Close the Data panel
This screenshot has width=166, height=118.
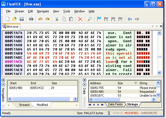(x=85, y=80)
